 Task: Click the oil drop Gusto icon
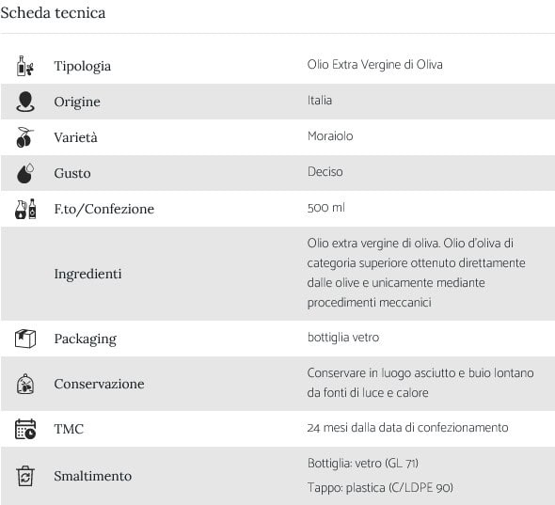pyautogui.click(x=25, y=173)
